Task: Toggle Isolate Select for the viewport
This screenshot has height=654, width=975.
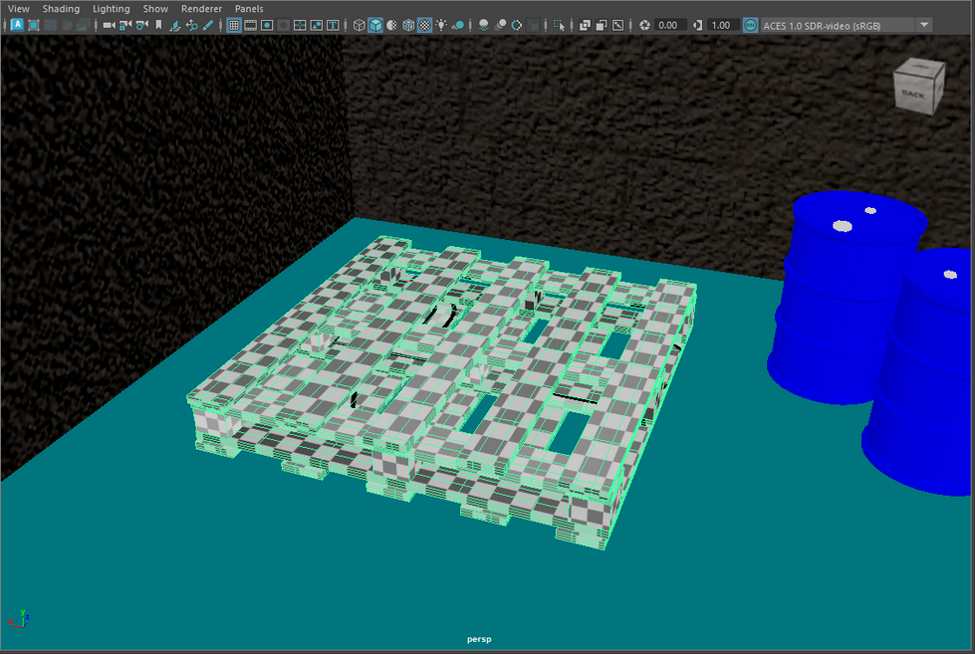Action: pos(560,25)
